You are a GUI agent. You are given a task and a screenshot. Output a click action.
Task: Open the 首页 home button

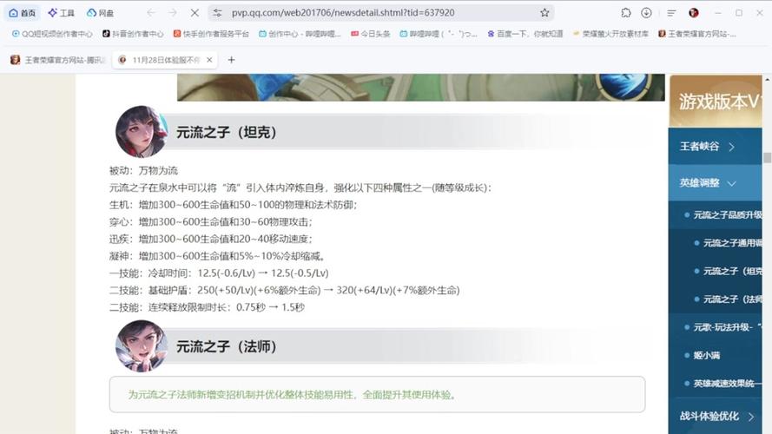click(x=23, y=13)
